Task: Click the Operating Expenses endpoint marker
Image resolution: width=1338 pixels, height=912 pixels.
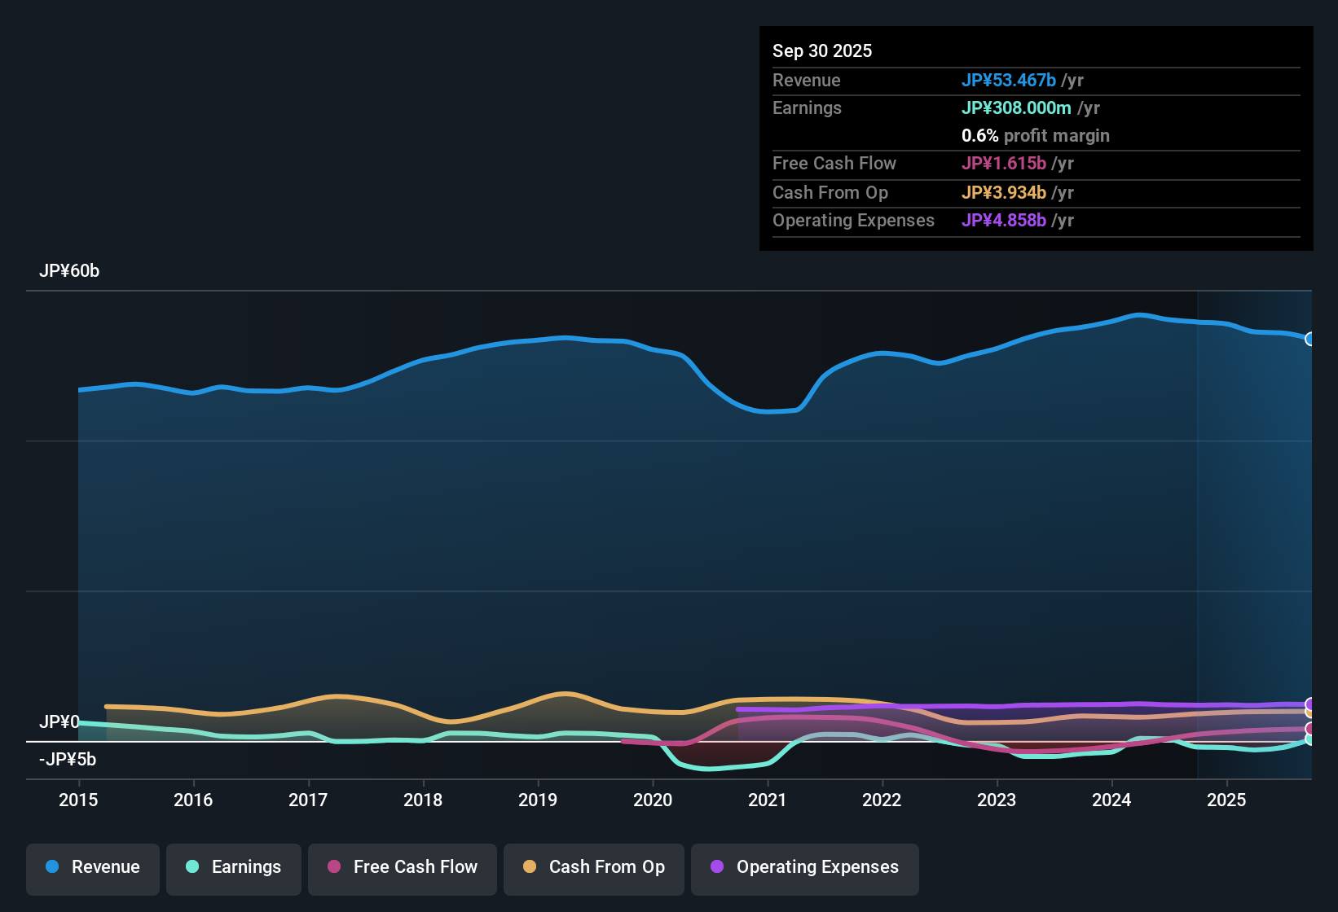Action: (x=1309, y=702)
